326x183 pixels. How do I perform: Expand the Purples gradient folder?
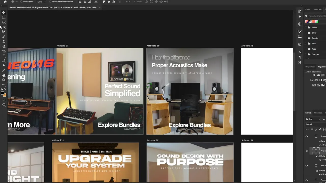pos(306,38)
